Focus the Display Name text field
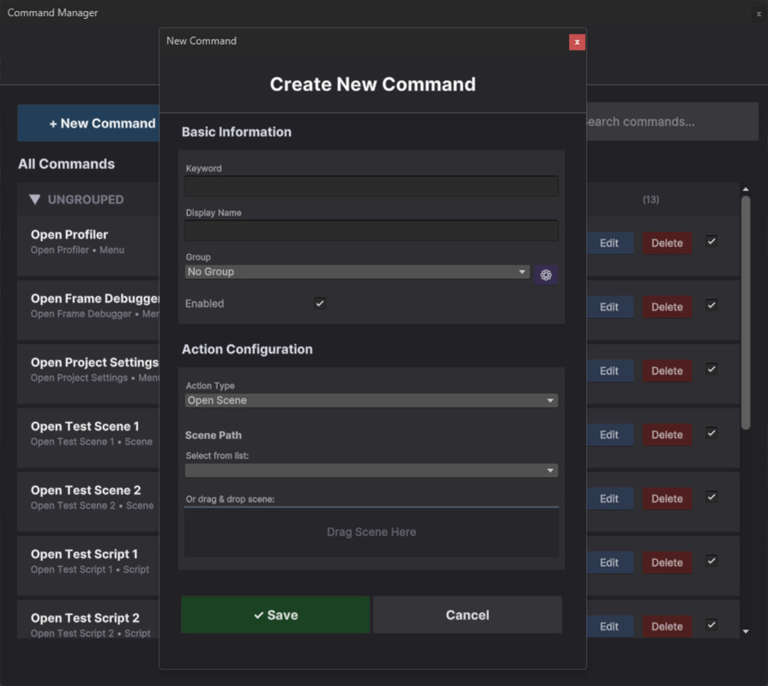Image resolution: width=768 pixels, height=686 pixels. [x=371, y=231]
